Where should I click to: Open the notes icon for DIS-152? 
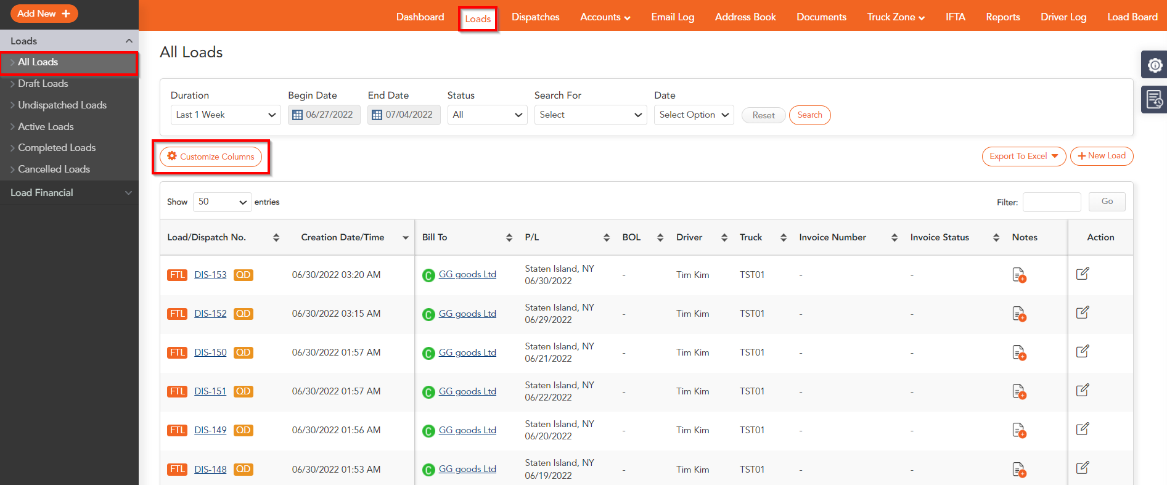coord(1019,314)
